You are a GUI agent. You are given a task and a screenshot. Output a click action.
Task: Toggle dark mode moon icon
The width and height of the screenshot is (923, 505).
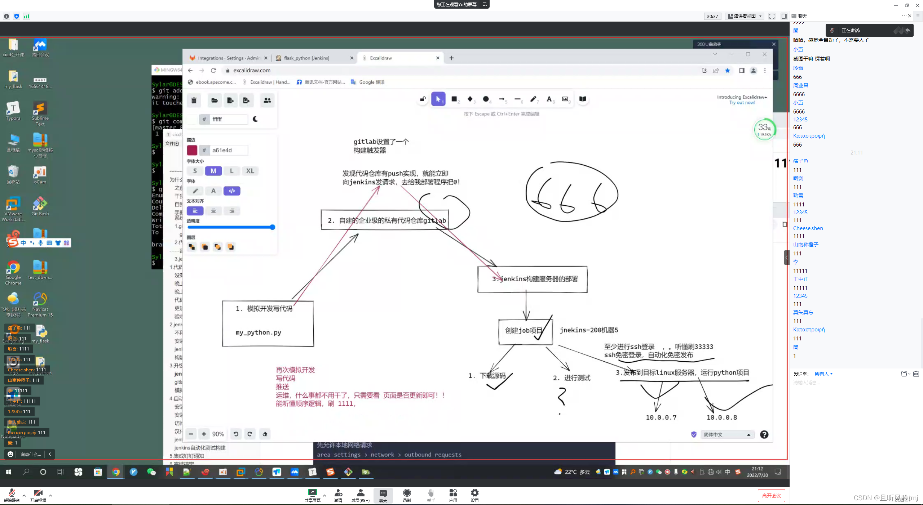[255, 119]
